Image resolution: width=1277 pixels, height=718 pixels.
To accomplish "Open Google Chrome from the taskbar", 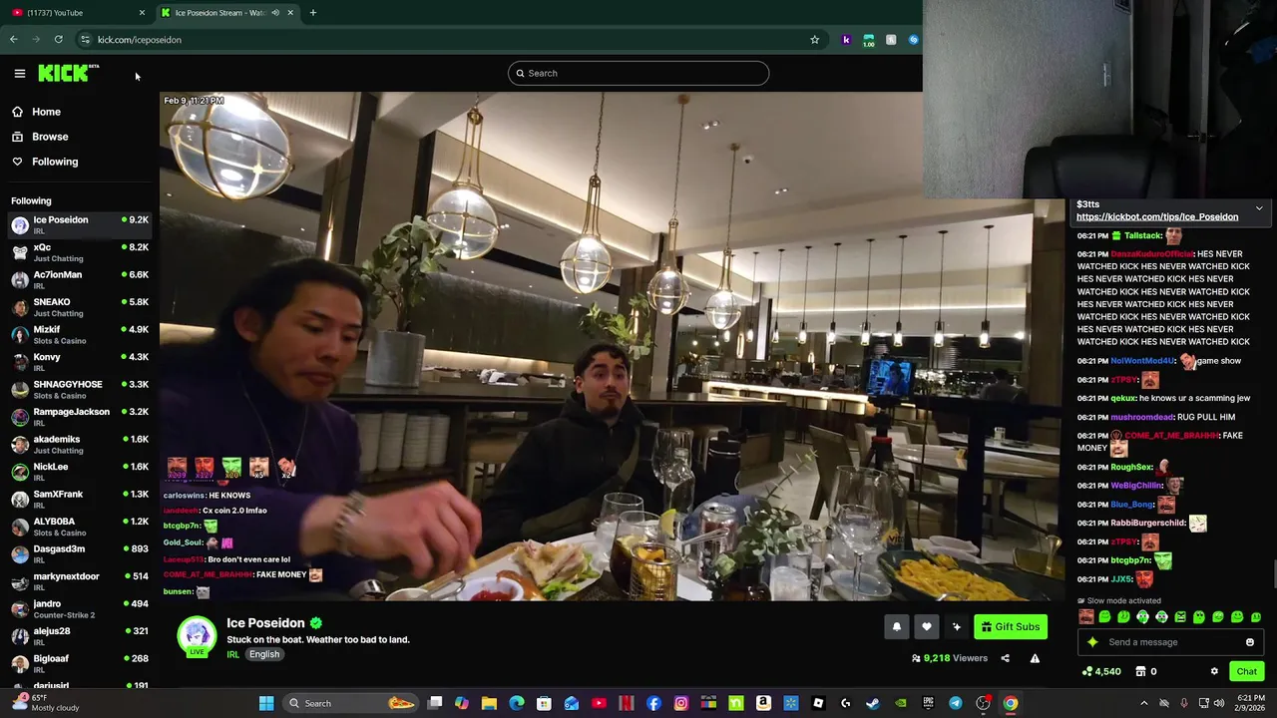I will pos(1011,703).
